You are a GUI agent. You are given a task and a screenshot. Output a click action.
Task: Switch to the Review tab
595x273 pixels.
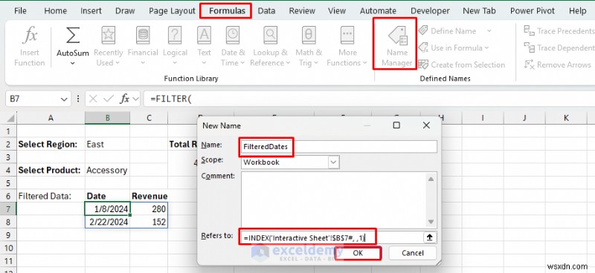(x=302, y=11)
